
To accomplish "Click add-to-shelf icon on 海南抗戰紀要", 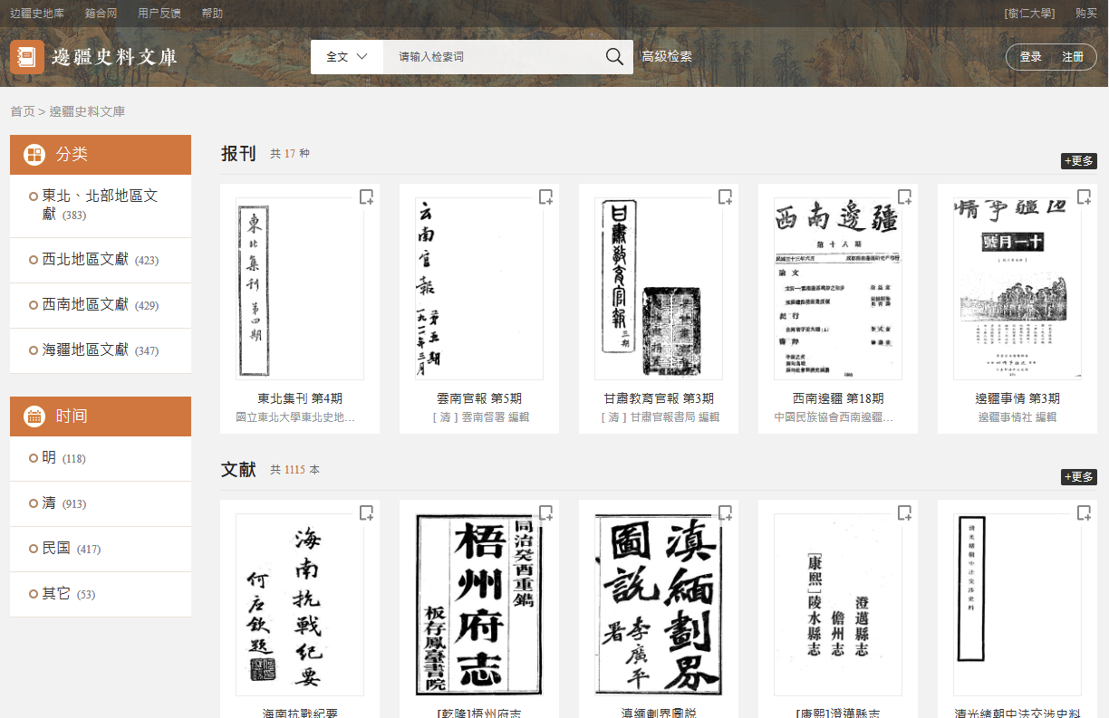I will pyautogui.click(x=366, y=513).
